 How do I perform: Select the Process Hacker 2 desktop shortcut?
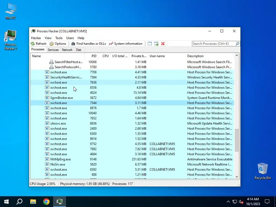11,40
